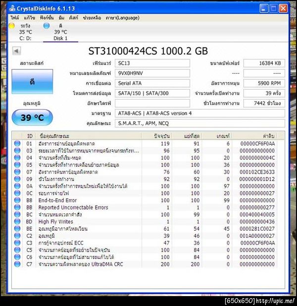297x306 pixels.
Task: Click the yellow caution status circle icon
Action: tap(12, 26)
